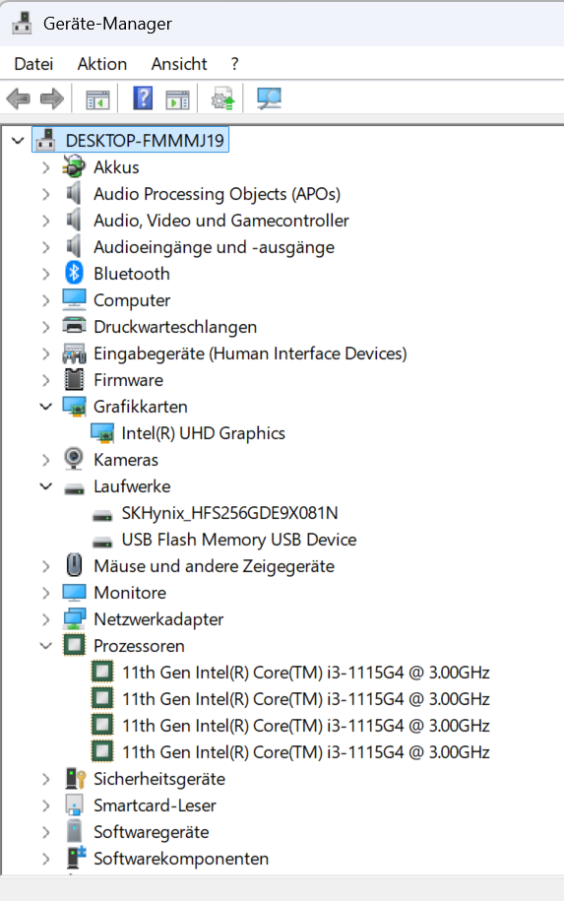Select the last i3-1115G4 processor entry

(x=305, y=751)
